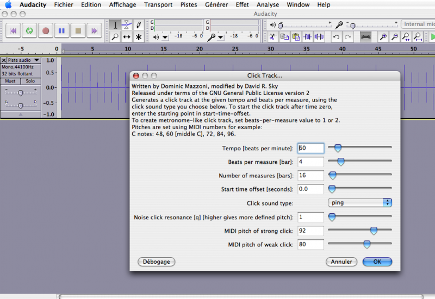Open the output meter dropdown arrow
This screenshot has width=435, height=299.
[165, 37]
